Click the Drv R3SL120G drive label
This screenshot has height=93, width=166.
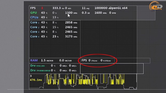37,66
